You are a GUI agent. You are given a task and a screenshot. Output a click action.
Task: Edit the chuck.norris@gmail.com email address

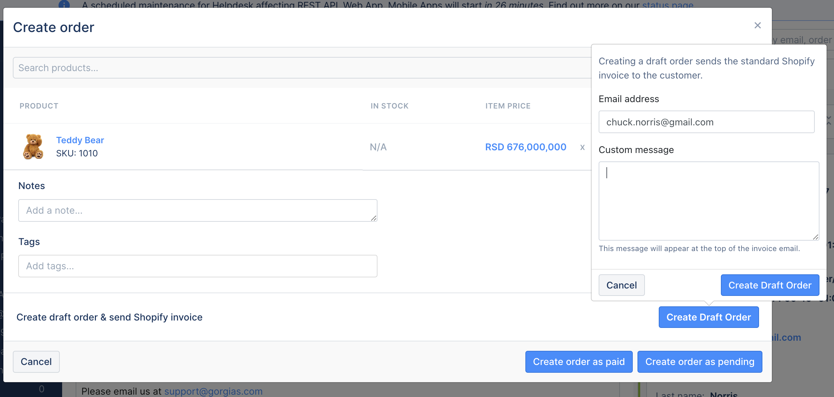[x=706, y=122]
